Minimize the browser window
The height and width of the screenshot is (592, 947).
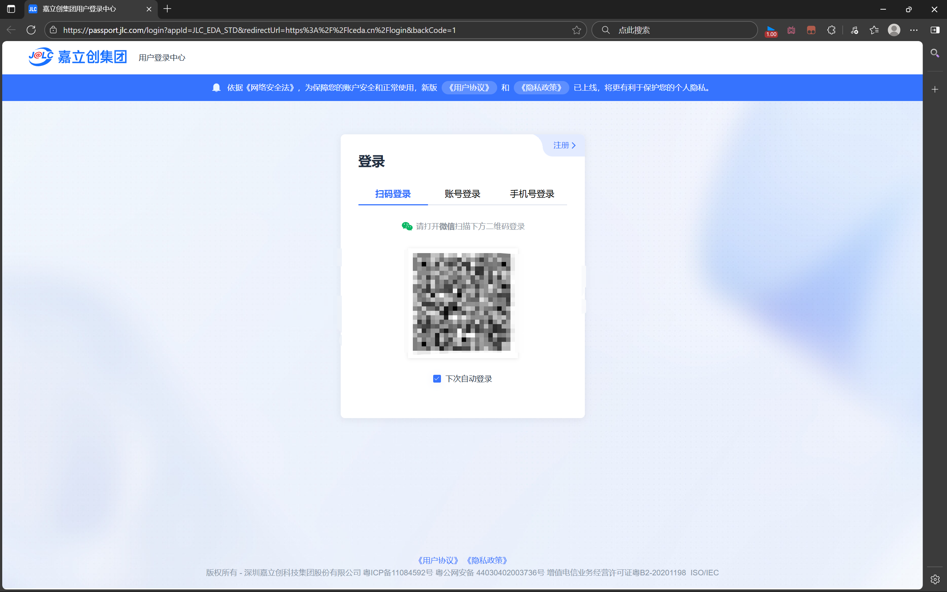click(x=883, y=9)
